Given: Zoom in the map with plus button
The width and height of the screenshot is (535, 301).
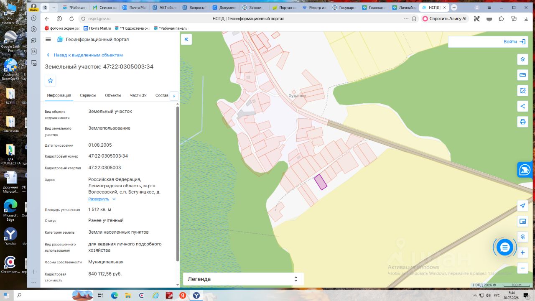Looking at the screenshot, I should [x=522, y=253].
